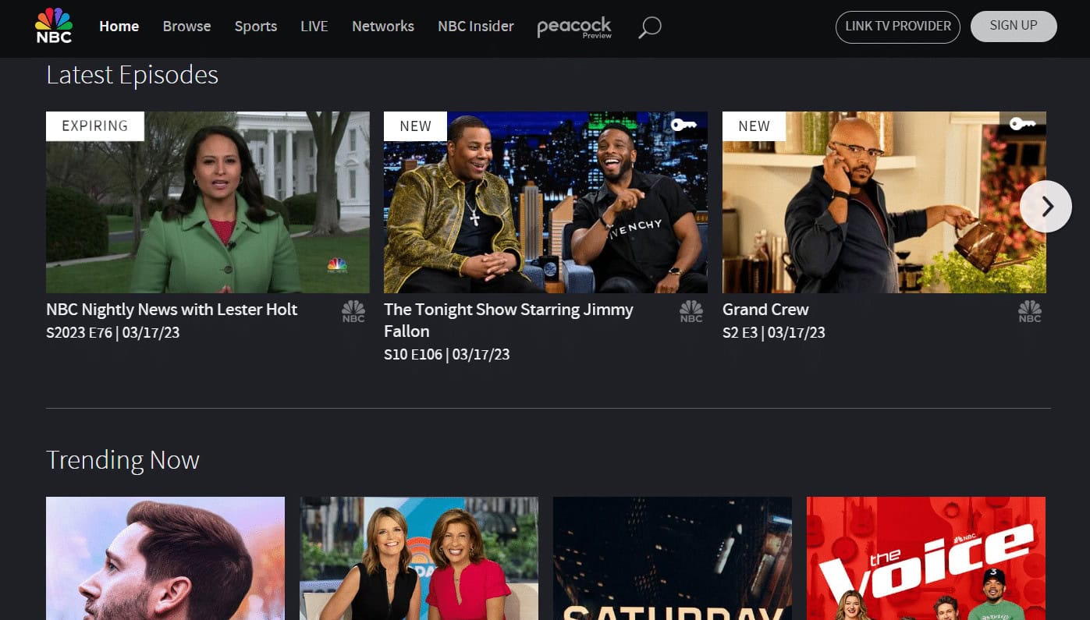Select NBC Insider in the navigation
Image resolution: width=1090 pixels, height=620 pixels.
click(475, 26)
